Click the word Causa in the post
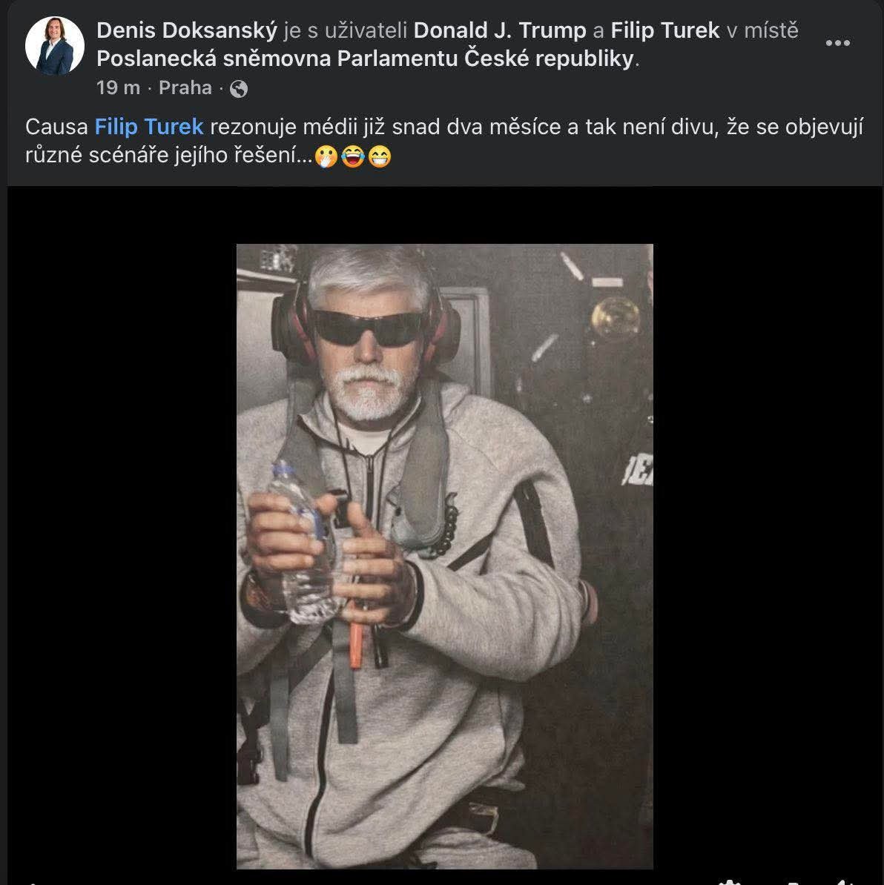 point(56,127)
